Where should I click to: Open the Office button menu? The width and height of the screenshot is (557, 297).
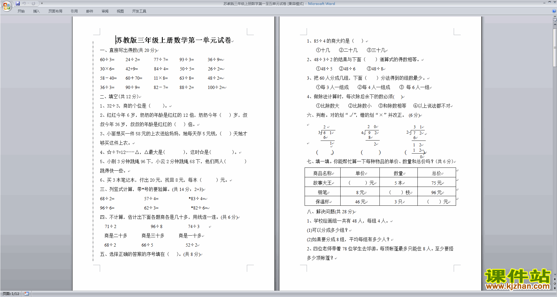click(6, 6)
